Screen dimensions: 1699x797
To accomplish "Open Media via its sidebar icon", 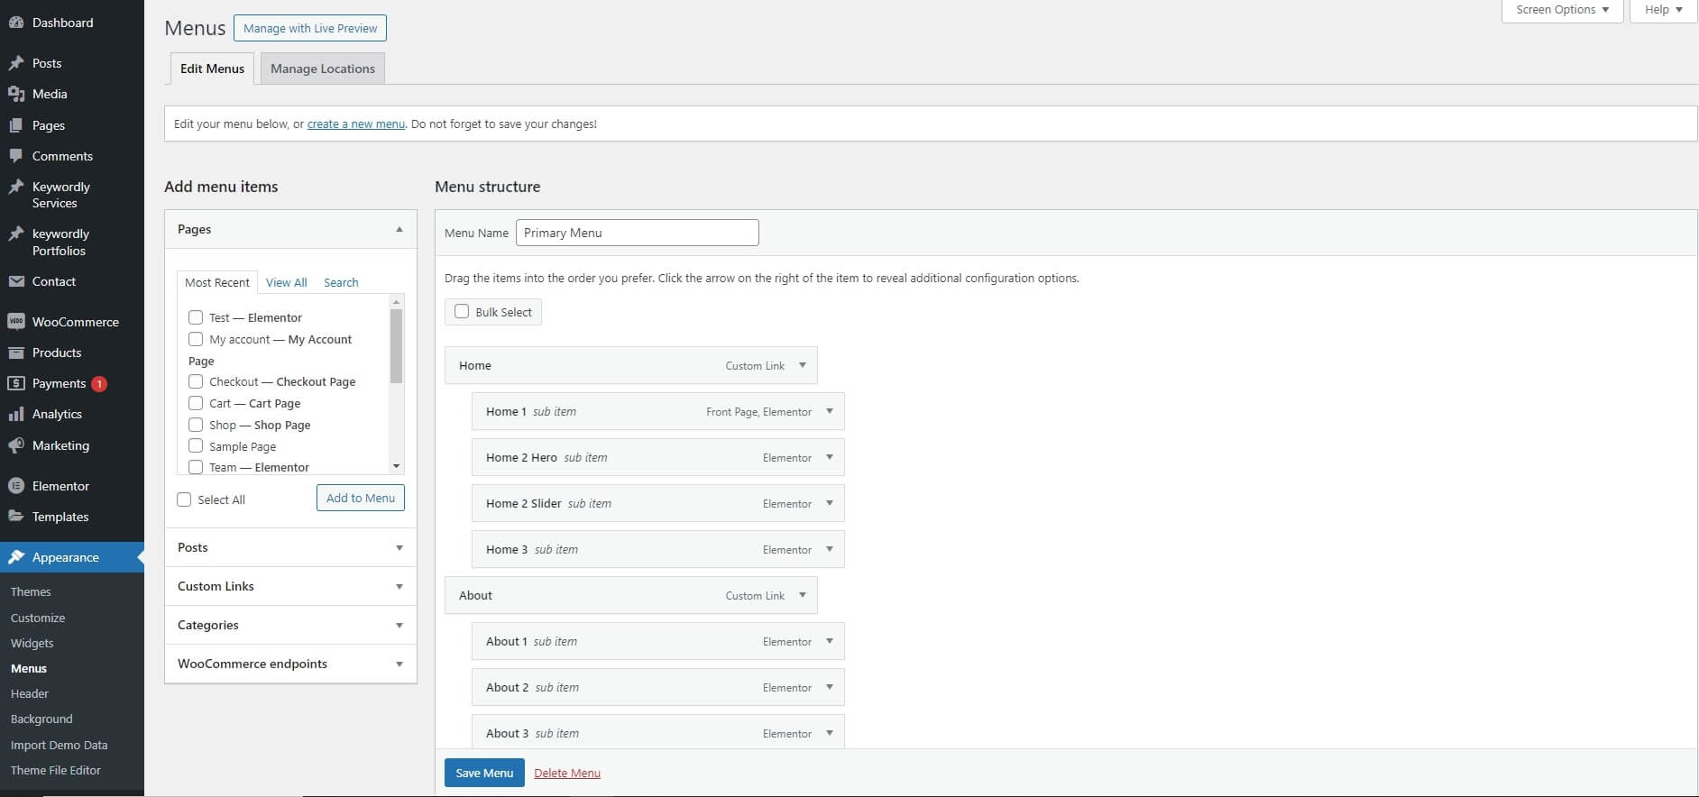I will pos(16,94).
